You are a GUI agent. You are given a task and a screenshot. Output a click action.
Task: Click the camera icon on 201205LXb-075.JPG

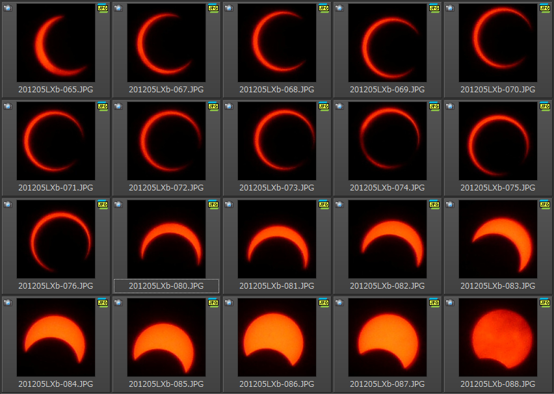(x=450, y=106)
